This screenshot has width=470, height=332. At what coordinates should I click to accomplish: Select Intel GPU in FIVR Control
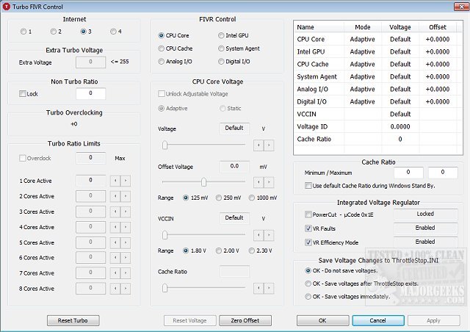(x=221, y=35)
